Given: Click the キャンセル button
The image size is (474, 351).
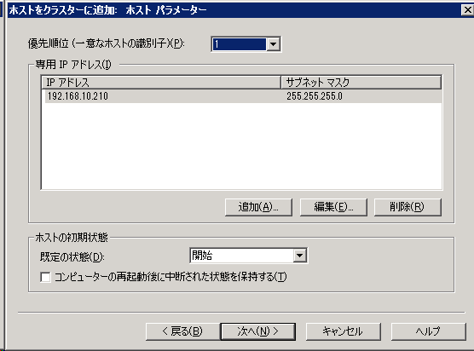Looking at the screenshot, I should [343, 331].
